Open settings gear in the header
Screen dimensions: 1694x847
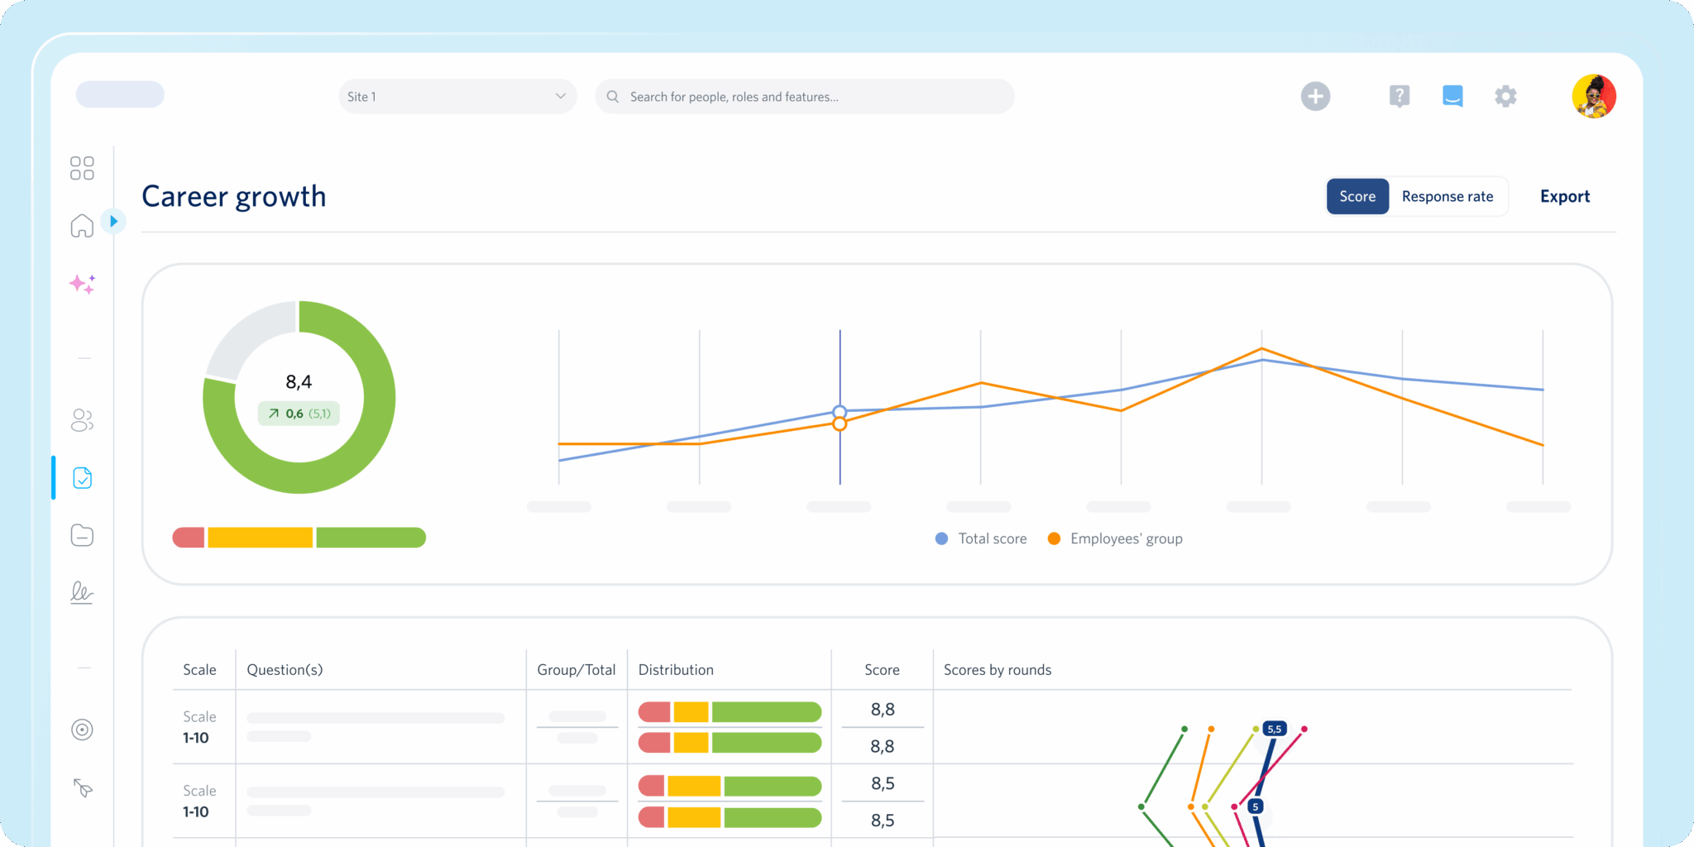click(1505, 97)
